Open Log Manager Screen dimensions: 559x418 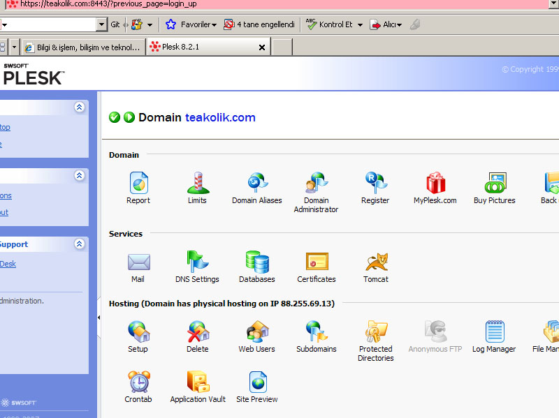(495, 331)
